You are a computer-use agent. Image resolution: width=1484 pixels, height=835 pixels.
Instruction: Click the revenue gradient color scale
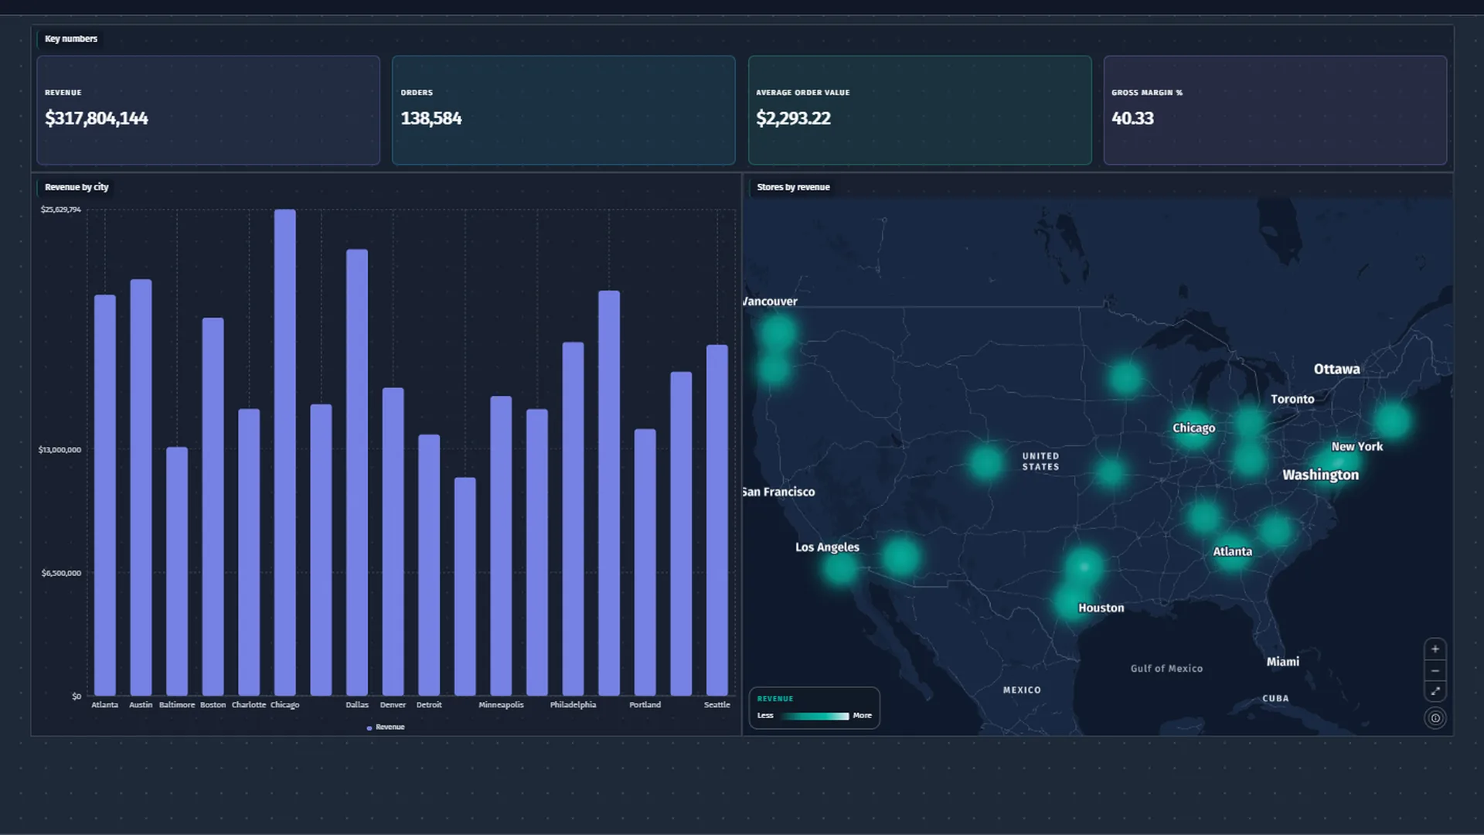point(815,716)
